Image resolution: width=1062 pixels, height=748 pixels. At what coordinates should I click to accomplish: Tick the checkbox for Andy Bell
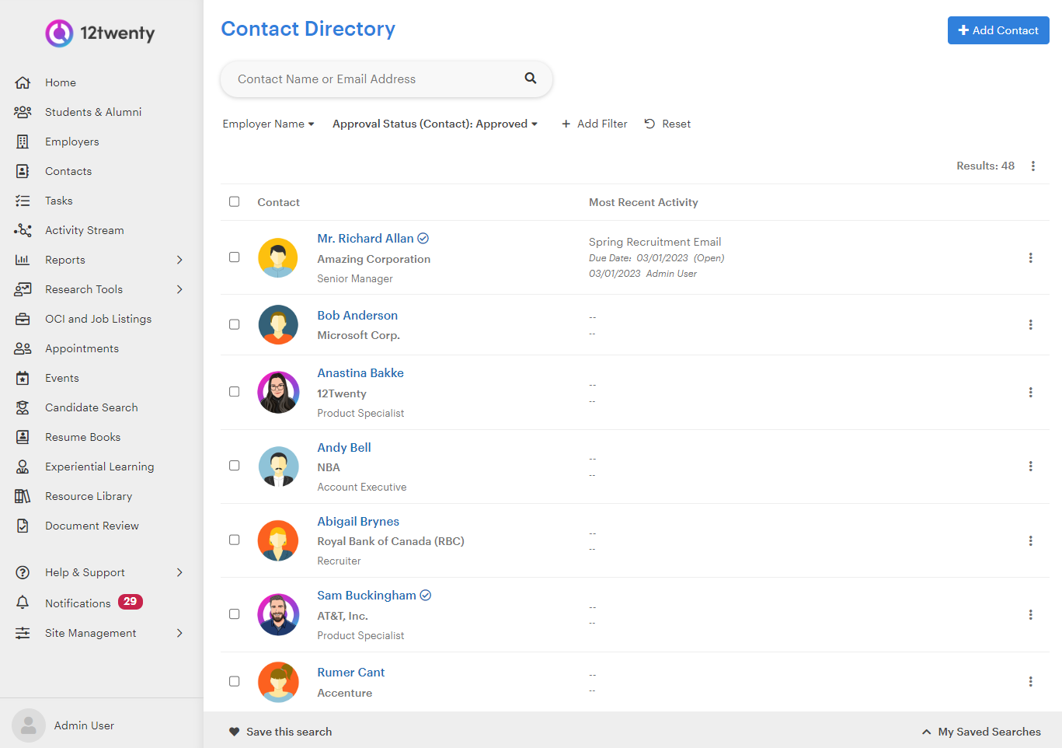(234, 466)
